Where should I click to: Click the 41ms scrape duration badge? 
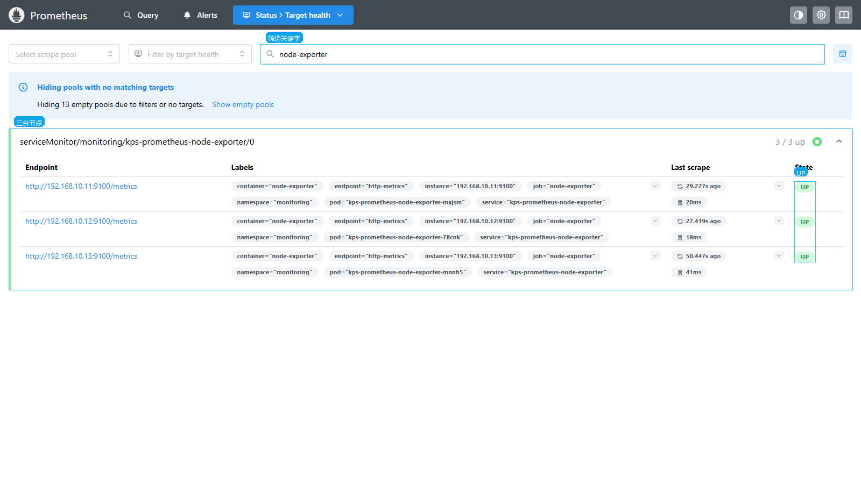click(x=689, y=272)
